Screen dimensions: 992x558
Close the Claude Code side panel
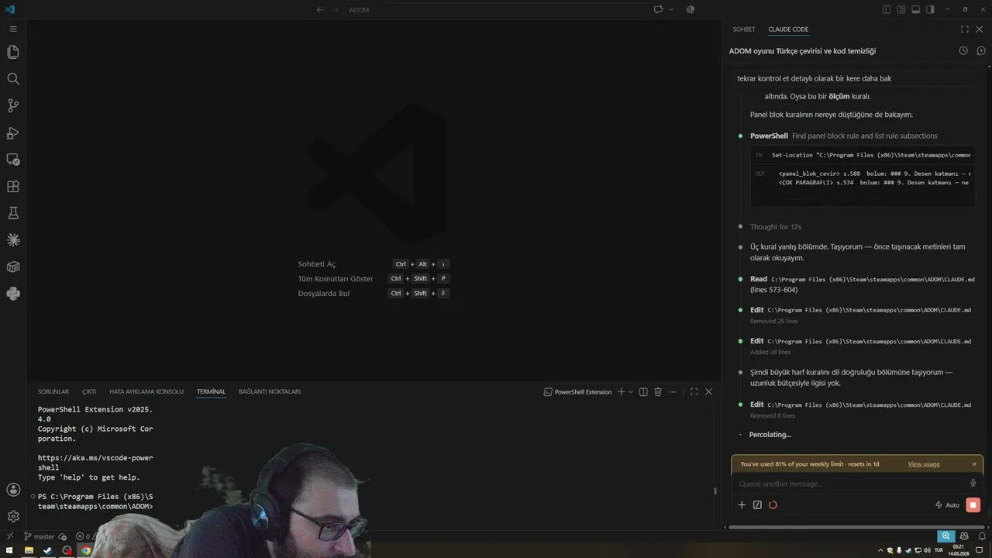(980, 29)
